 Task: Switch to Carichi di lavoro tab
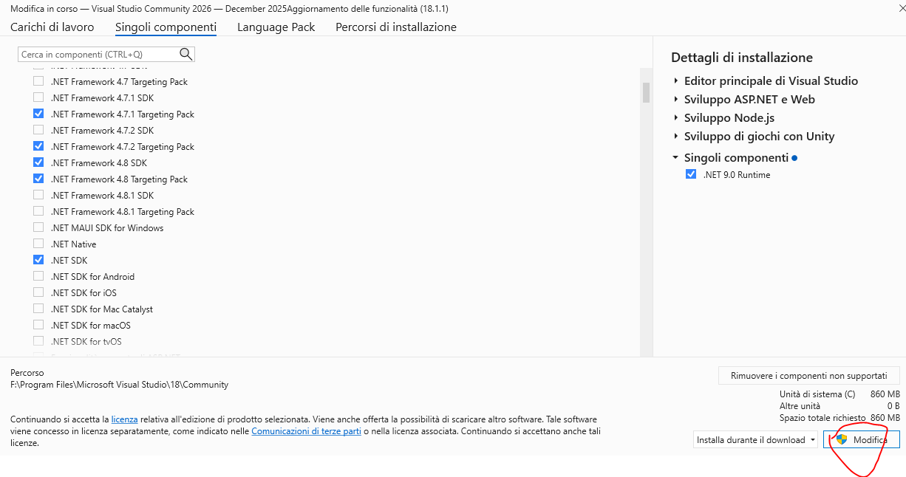(52, 27)
